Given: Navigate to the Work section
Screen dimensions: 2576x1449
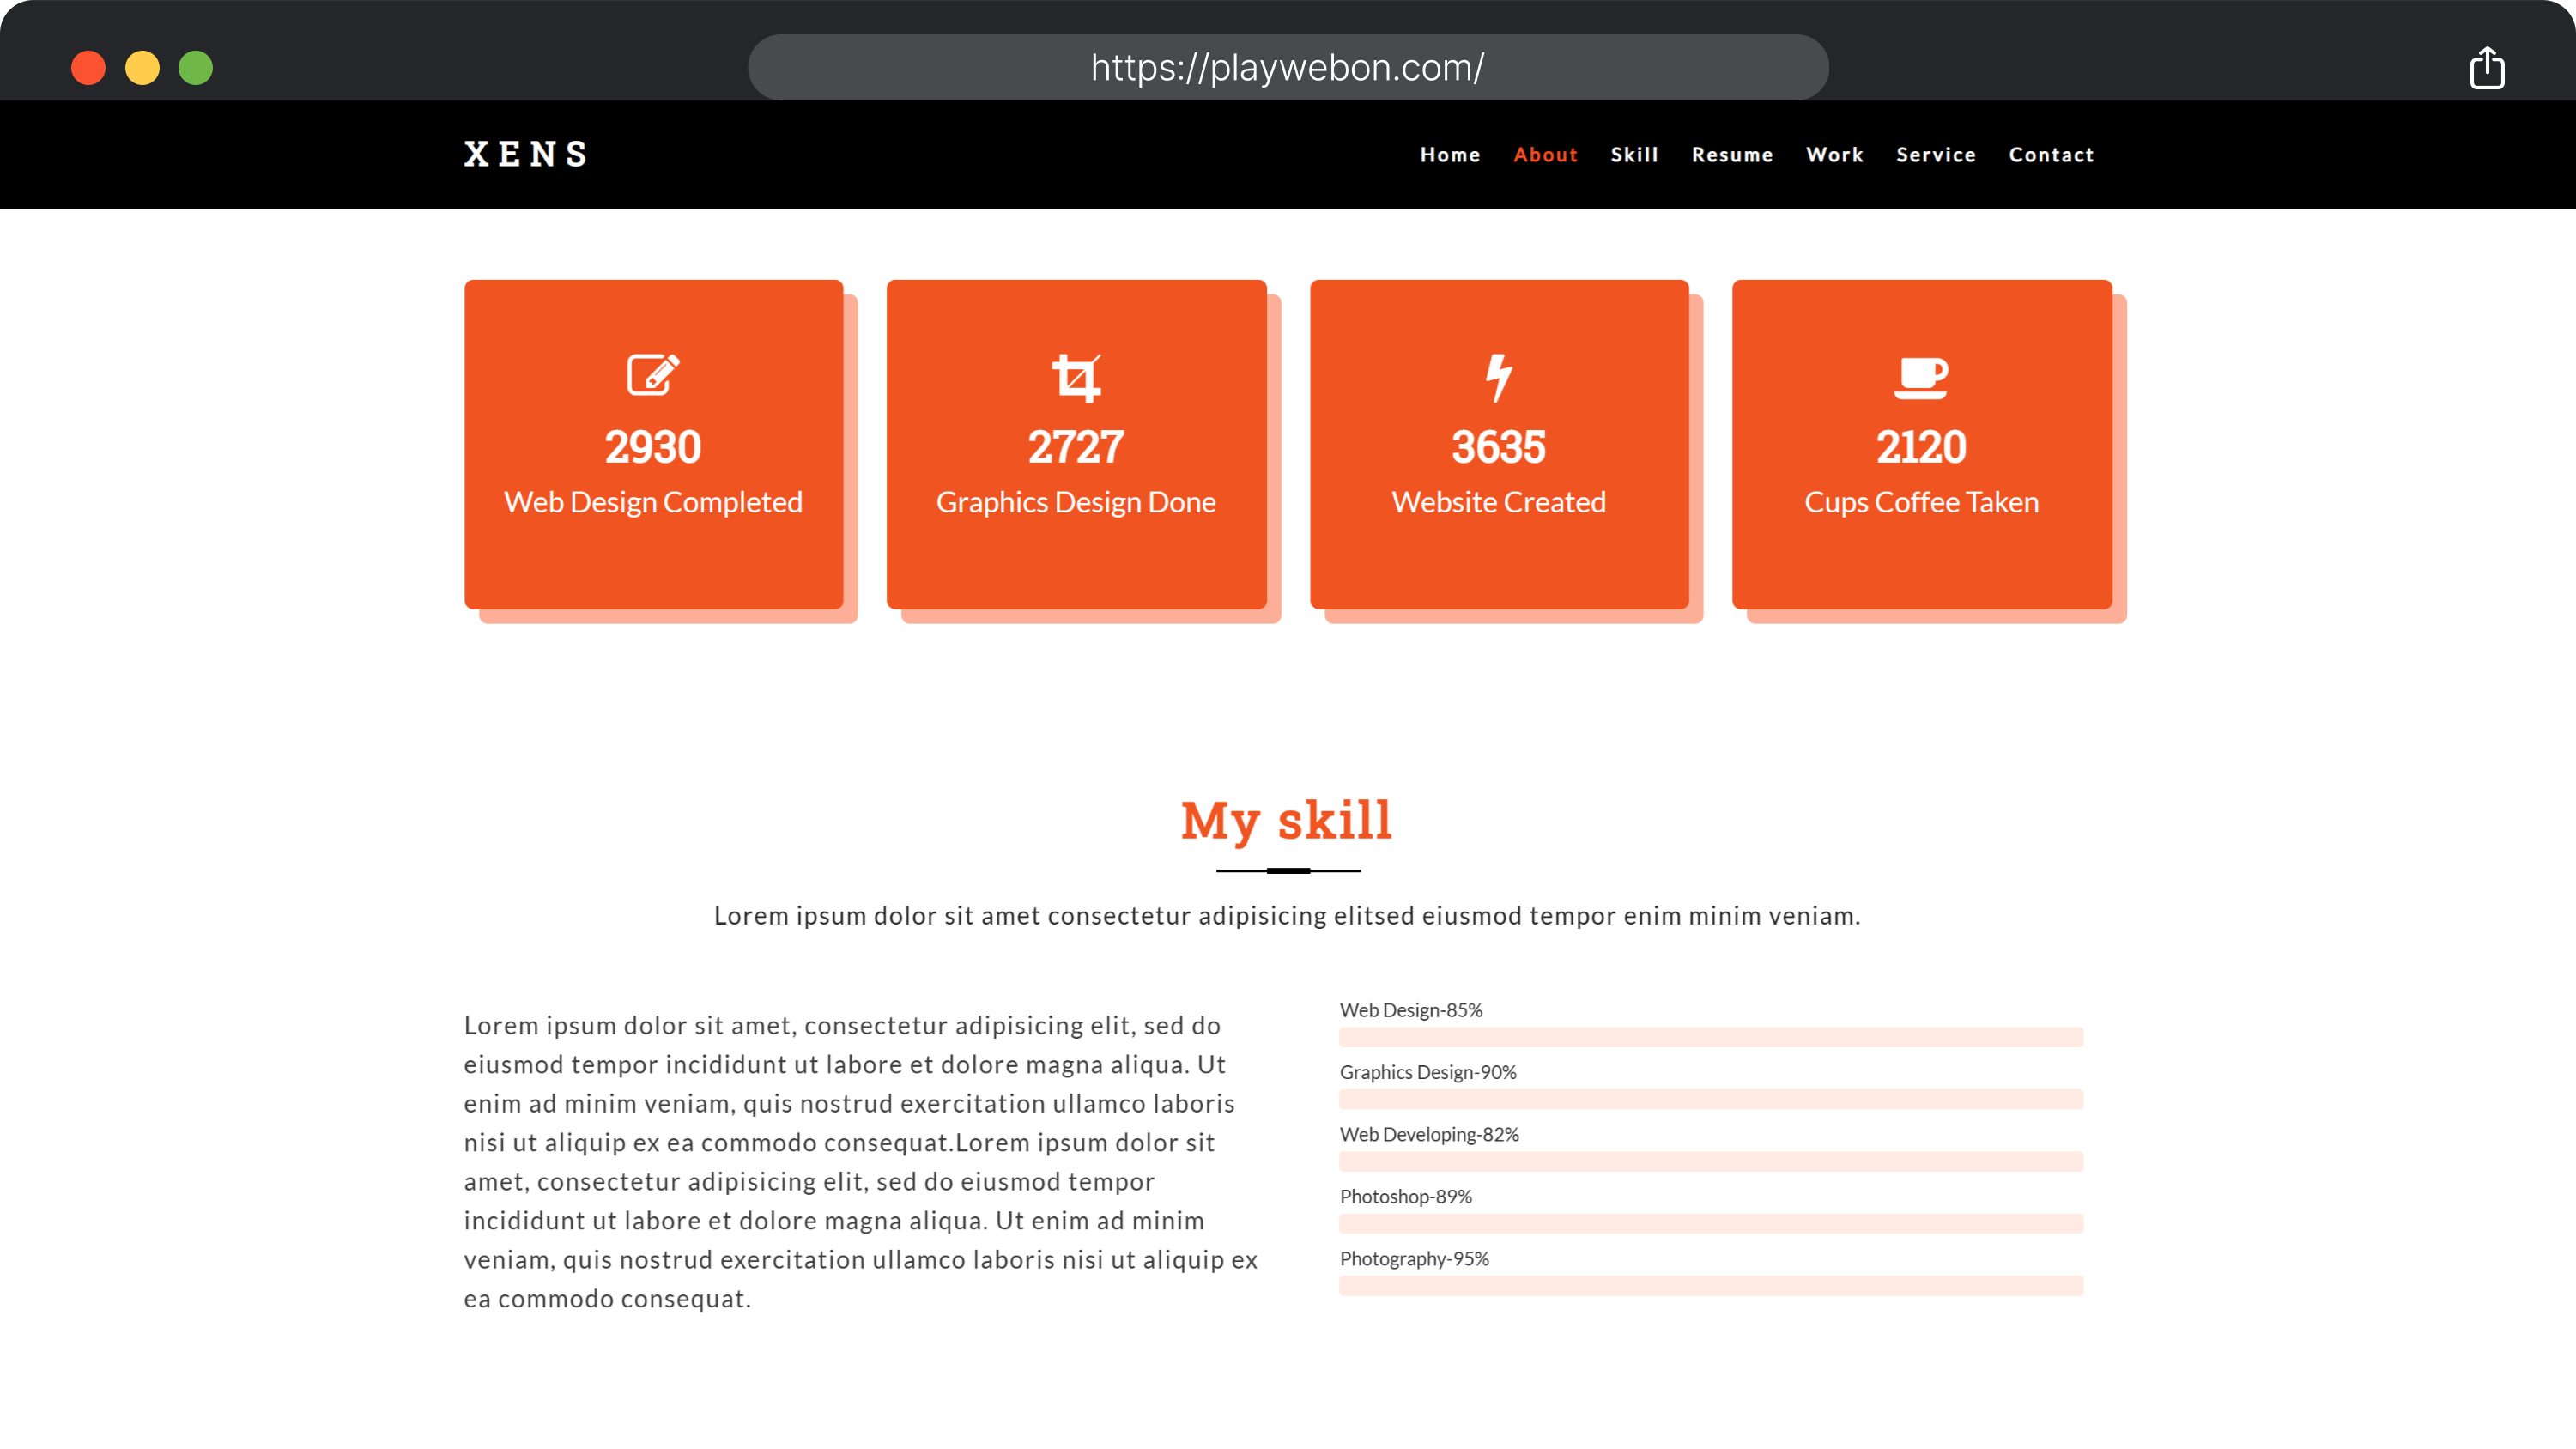Looking at the screenshot, I should point(1834,155).
